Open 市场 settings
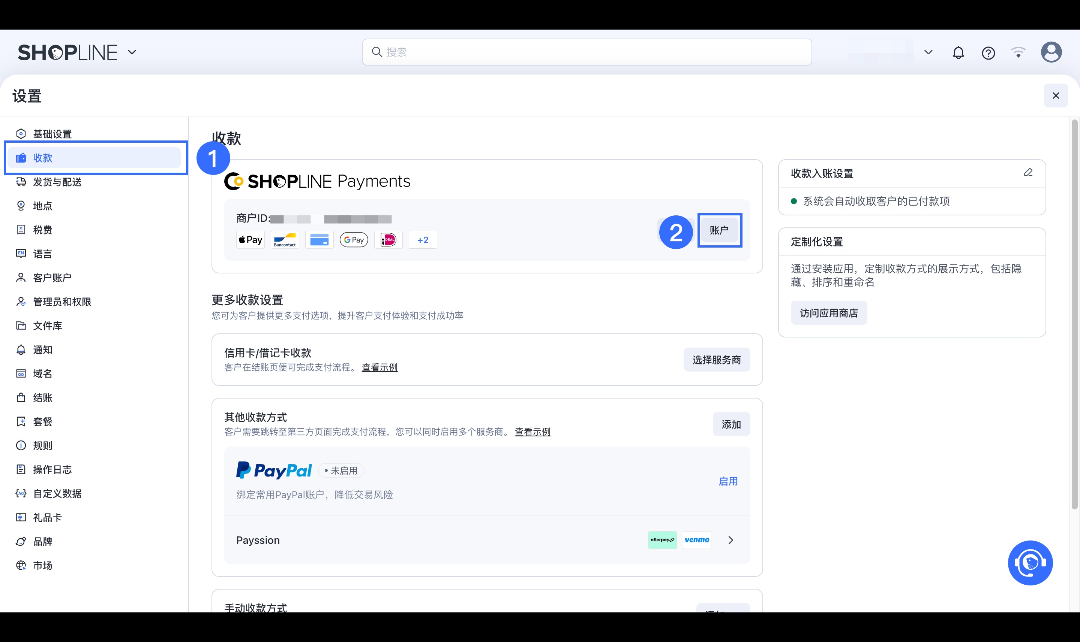This screenshot has width=1080, height=642. [94, 566]
